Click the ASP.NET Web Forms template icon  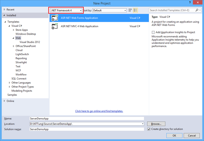click(55, 18)
